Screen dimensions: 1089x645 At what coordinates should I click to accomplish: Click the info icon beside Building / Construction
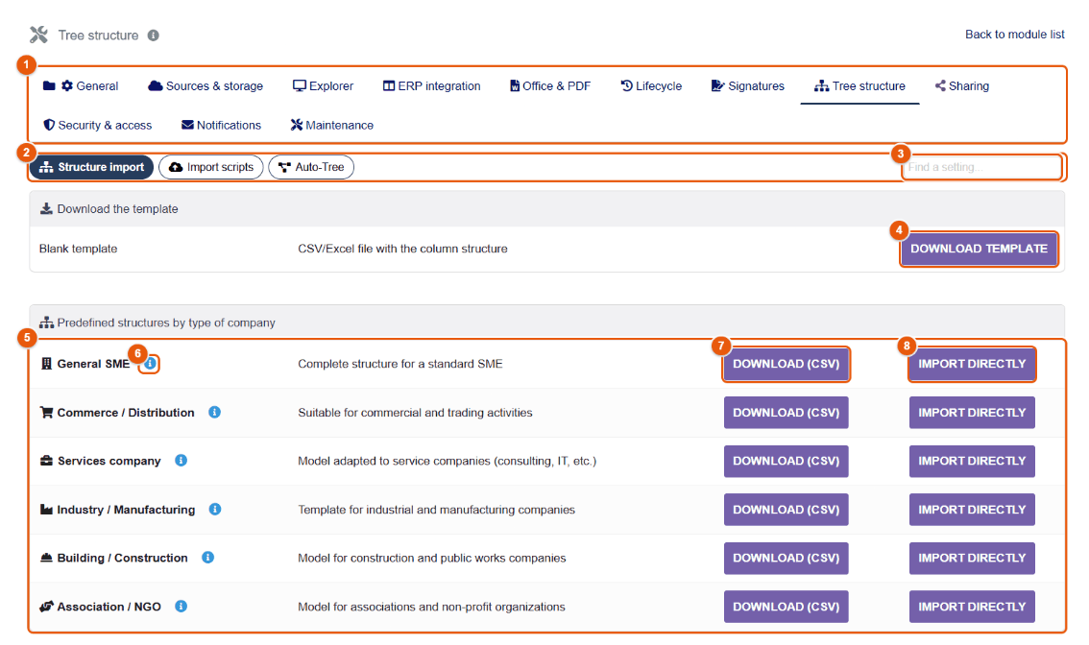[x=207, y=557]
